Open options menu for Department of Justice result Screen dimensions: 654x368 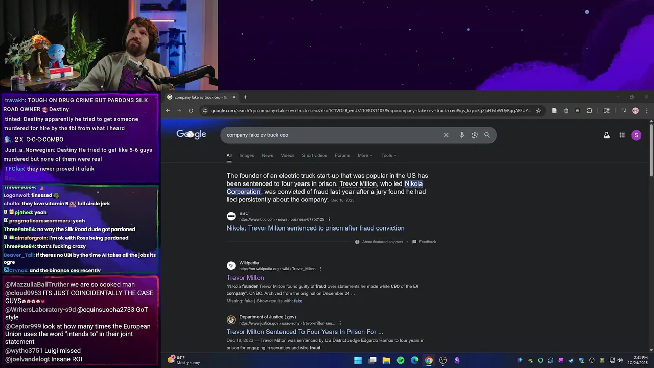click(340, 323)
